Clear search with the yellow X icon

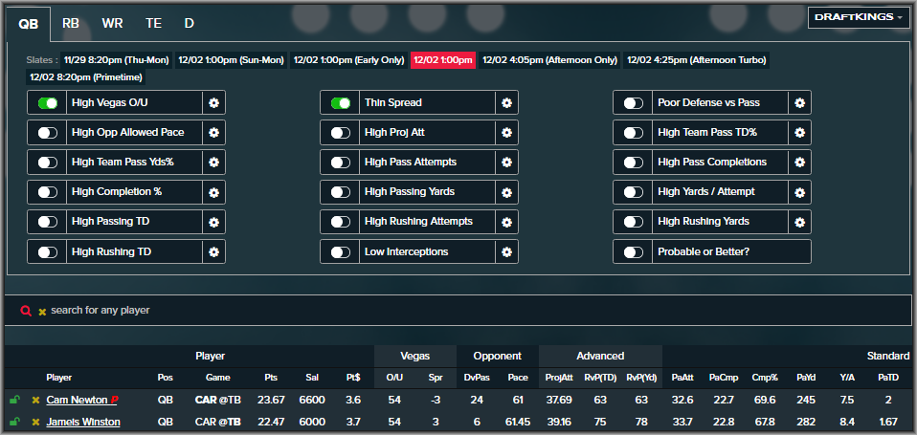(x=42, y=312)
